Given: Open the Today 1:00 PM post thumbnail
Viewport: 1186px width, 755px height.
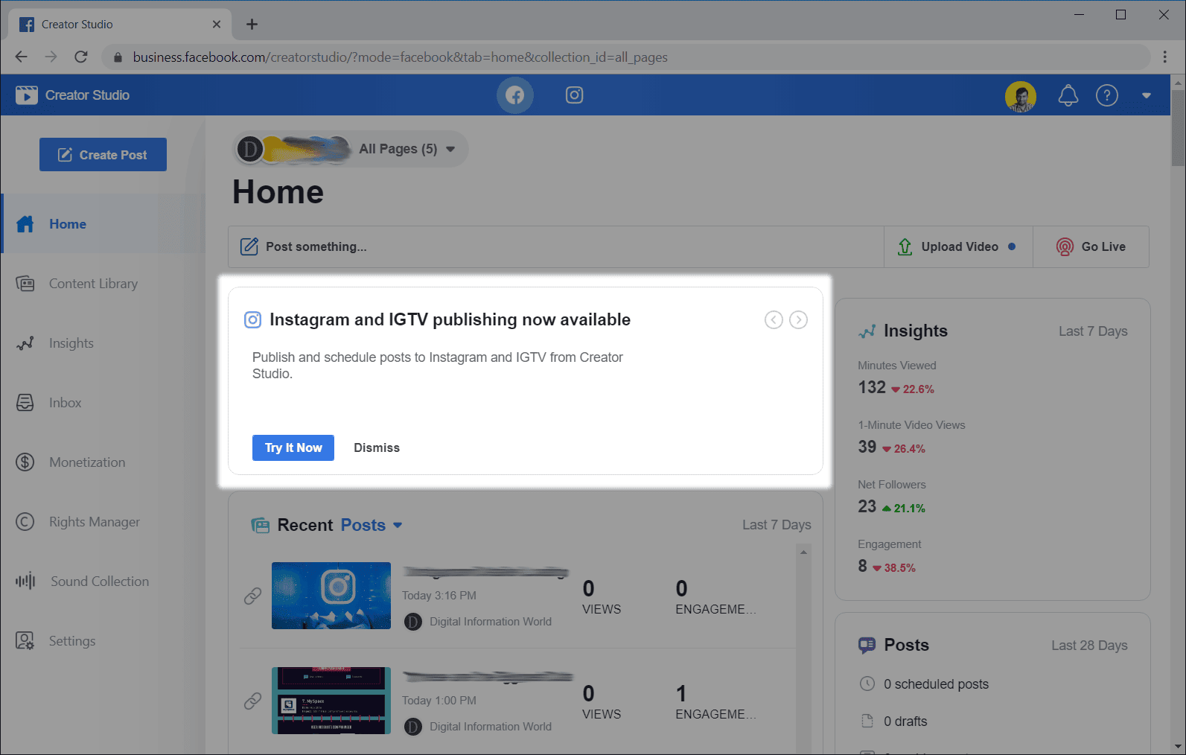Looking at the screenshot, I should (x=331, y=701).
